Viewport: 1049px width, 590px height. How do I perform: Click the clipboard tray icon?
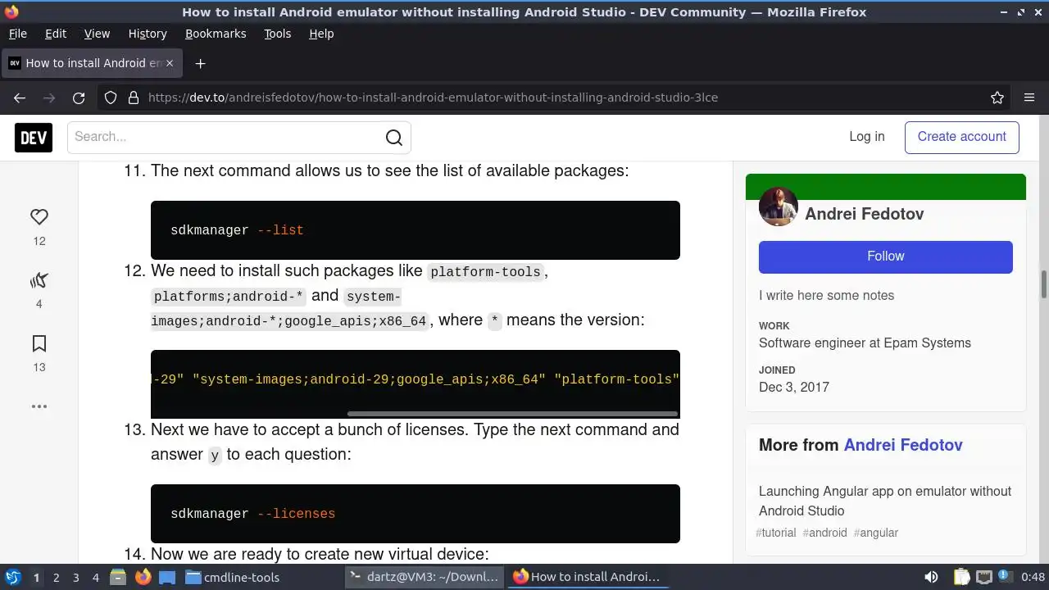pyautogui.click(x=961, y=577)
